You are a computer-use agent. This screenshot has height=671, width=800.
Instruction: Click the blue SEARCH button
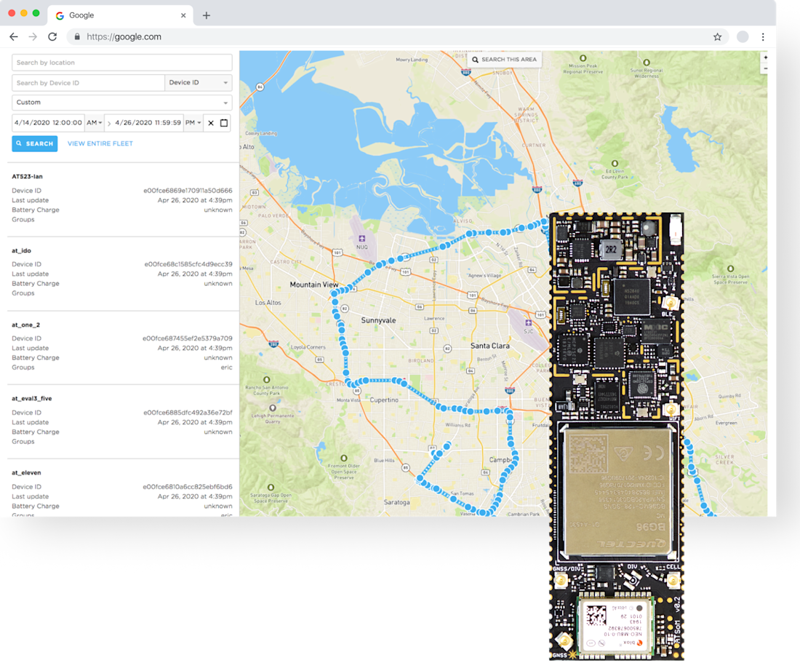(35, 143)
